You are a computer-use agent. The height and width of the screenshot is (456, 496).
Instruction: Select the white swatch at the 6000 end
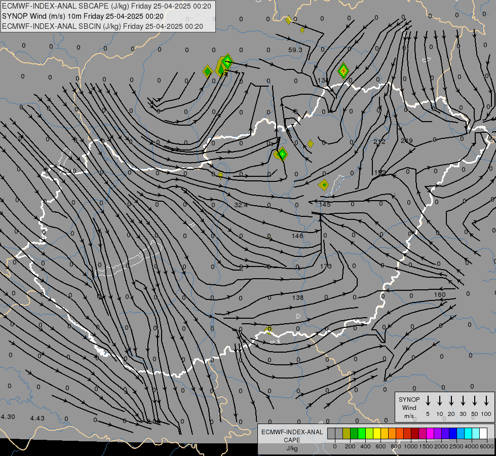484,433
